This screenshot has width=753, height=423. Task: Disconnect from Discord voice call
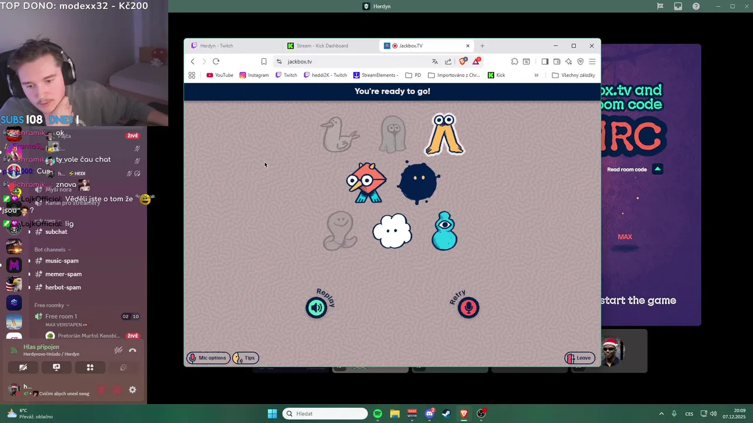[132, 350]
